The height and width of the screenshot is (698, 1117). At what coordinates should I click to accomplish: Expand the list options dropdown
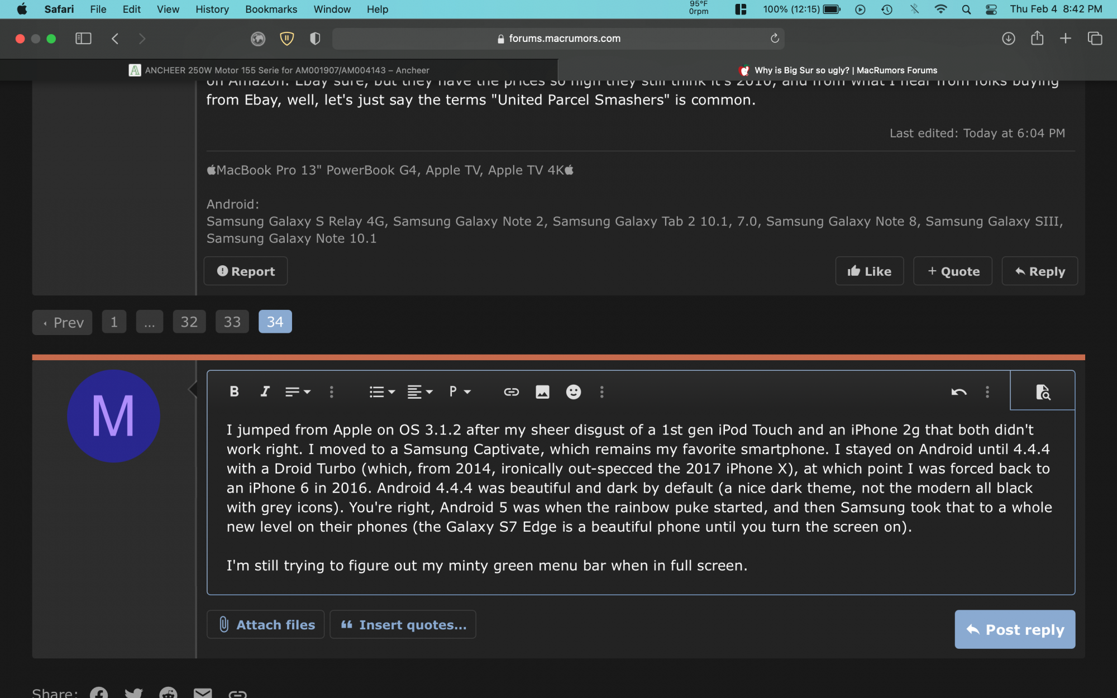[382, 392]
